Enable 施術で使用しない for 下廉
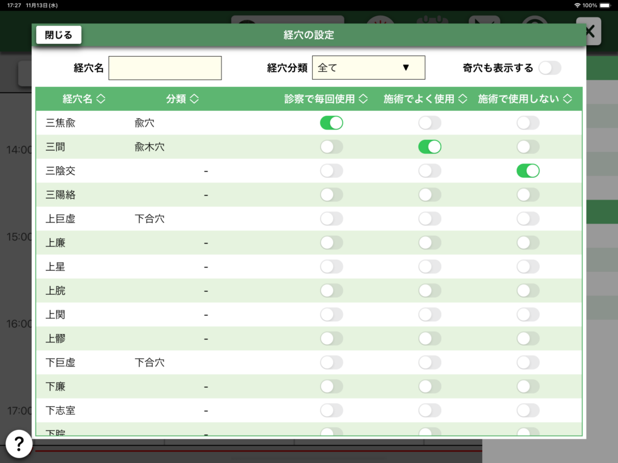Viewport: 618px width, 463px height. point(527,387)
